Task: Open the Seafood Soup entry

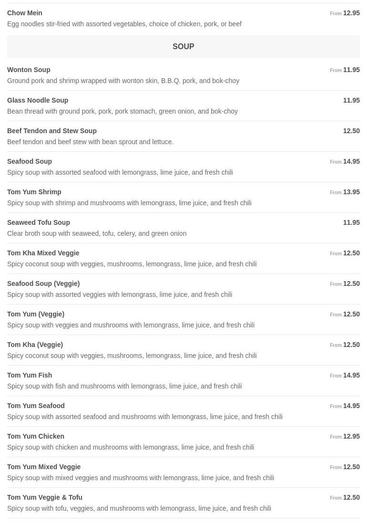Action: (x=30, y=161)
